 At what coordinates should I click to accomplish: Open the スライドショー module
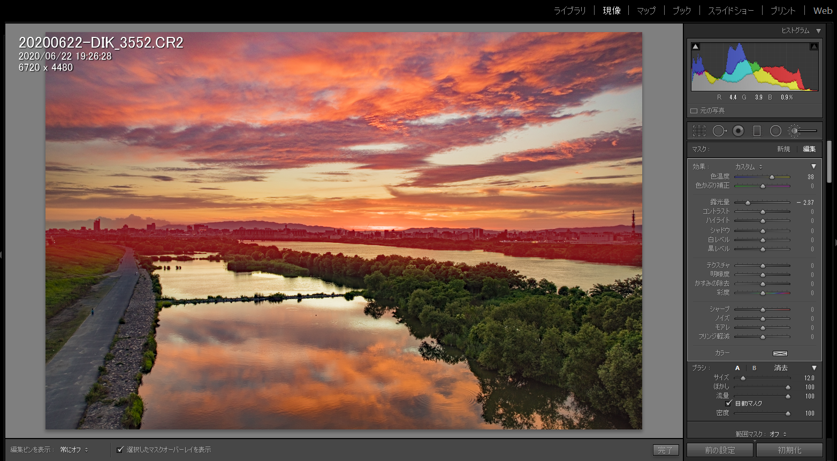point(731,11)
